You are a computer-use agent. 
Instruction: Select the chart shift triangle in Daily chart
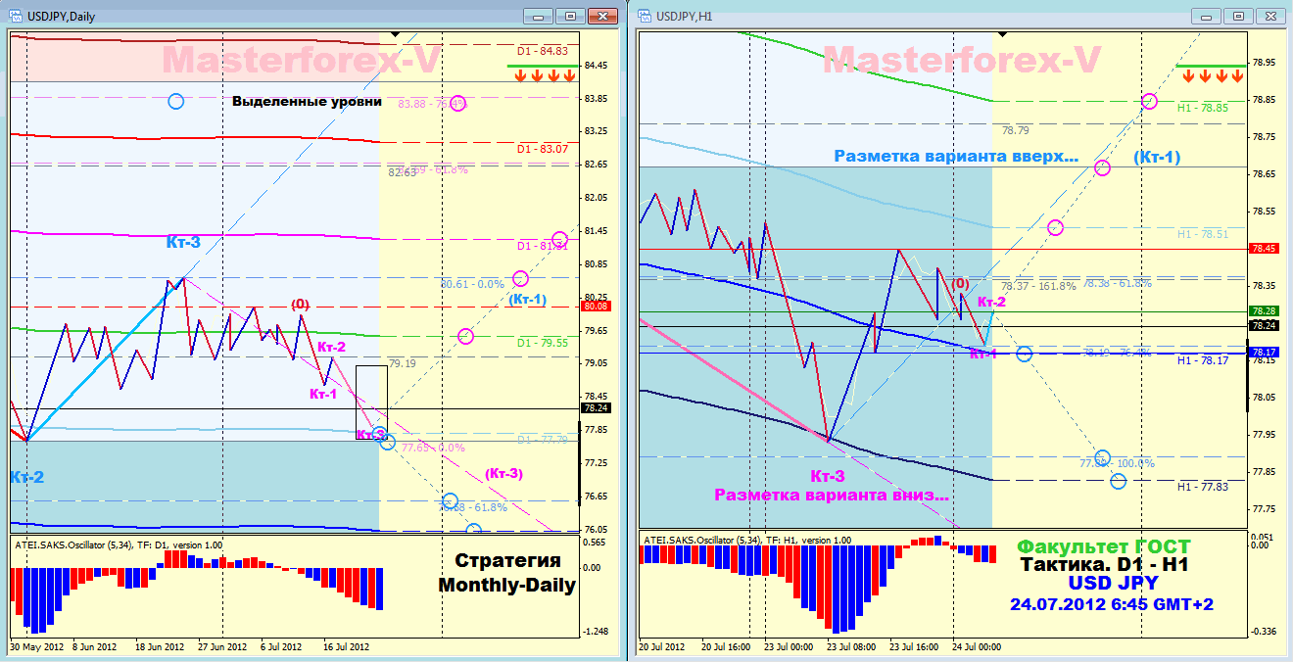[395, 34]
